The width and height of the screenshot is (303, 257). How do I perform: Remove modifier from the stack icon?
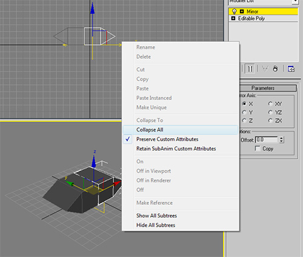[275, 68]
